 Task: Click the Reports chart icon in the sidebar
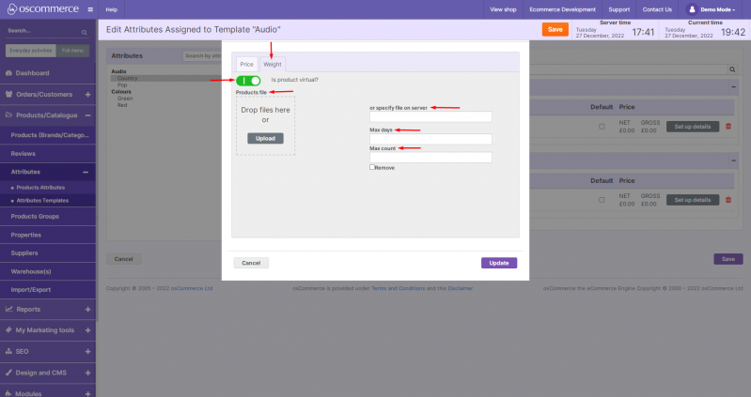point(9,309)
